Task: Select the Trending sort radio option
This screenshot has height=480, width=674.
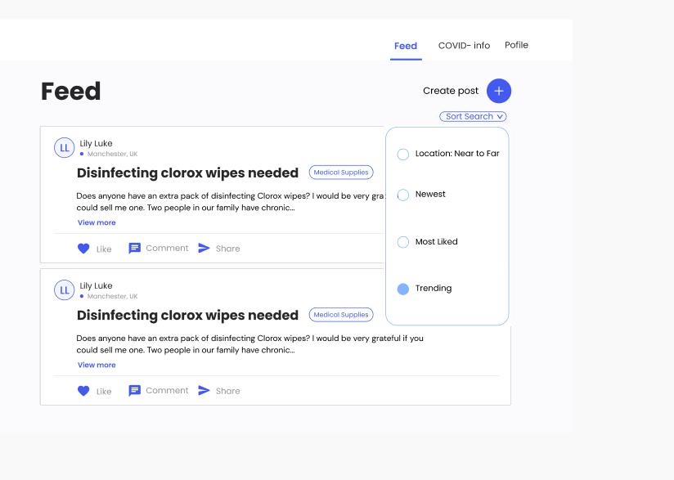Action: point(402,289)
